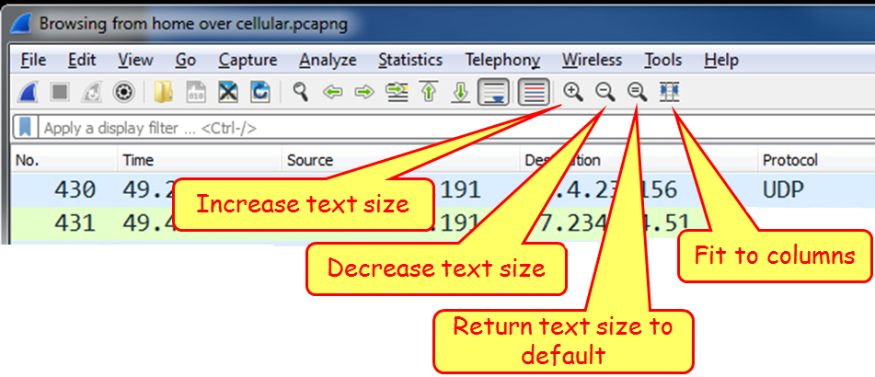Toggle packet list colorization

(534, 92)
